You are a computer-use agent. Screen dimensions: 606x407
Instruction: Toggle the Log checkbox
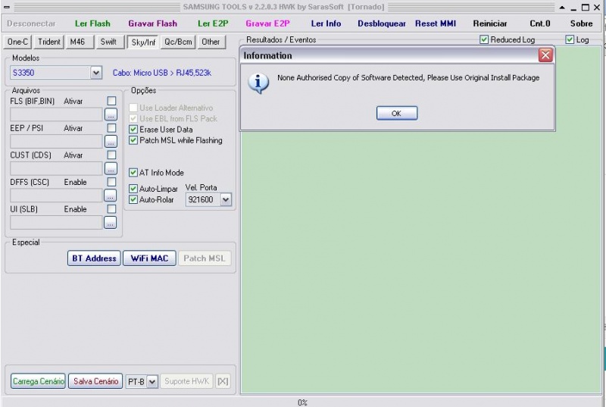pos(570,39)
